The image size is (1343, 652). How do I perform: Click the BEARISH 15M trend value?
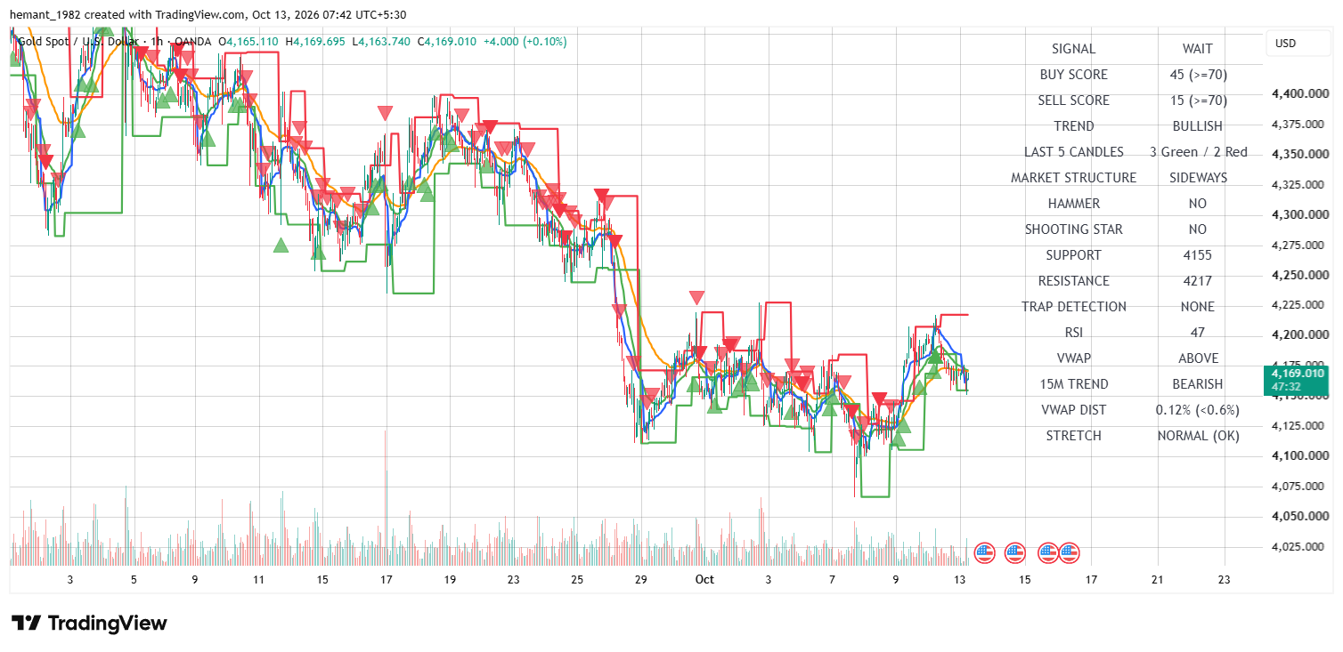click(1197, 384)
